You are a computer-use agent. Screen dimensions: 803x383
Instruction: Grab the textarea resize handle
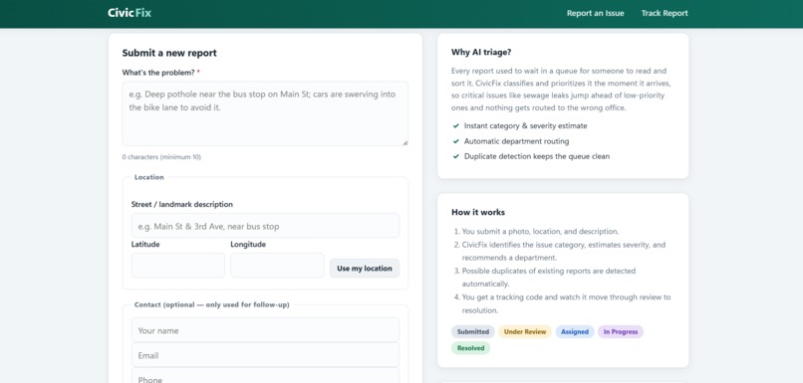(x=405, y=142)
